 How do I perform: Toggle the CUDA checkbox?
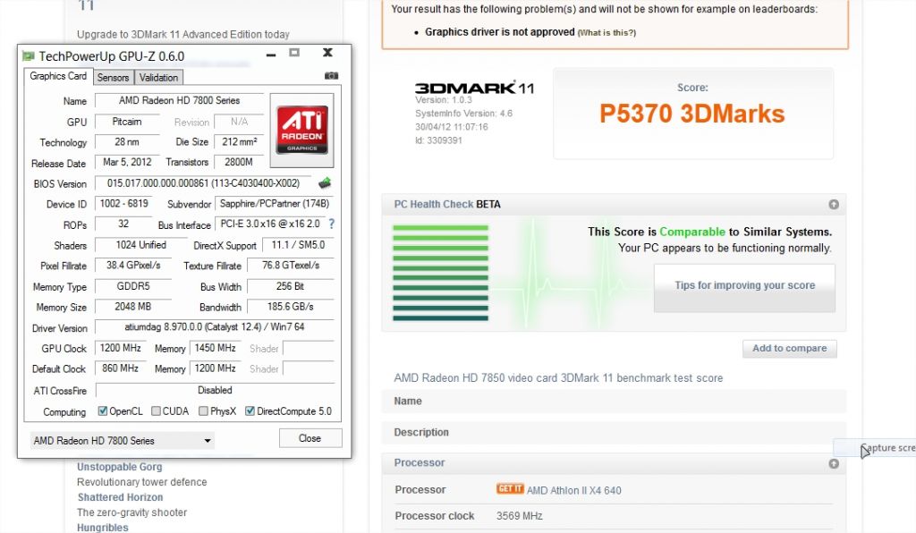(156, 411)
